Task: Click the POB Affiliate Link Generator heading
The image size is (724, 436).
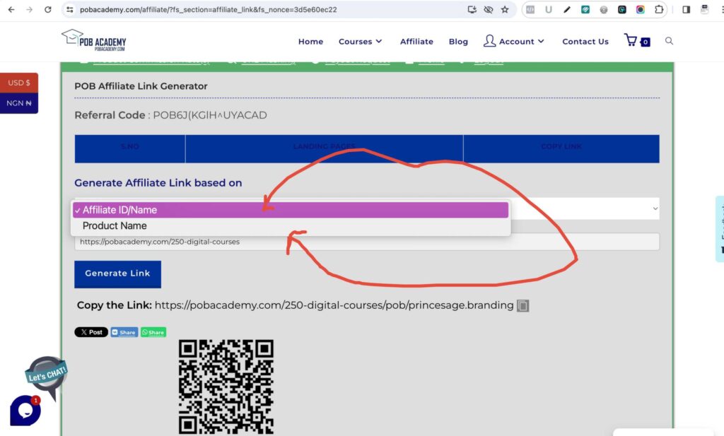Action: point(141,86)
